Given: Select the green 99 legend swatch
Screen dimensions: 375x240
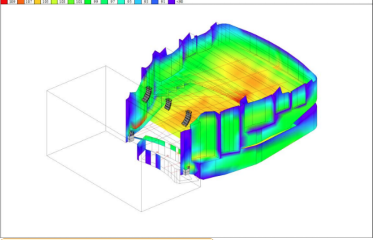Looking at the screenshot, I should [87, 2].
